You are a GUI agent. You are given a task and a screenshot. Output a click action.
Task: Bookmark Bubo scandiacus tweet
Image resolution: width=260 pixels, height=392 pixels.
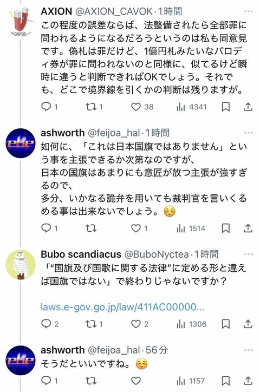(x=226, y=324)
